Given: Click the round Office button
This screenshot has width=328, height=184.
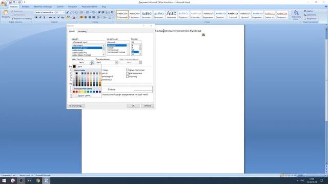Looking at the screenshot, I should [4, 4].
